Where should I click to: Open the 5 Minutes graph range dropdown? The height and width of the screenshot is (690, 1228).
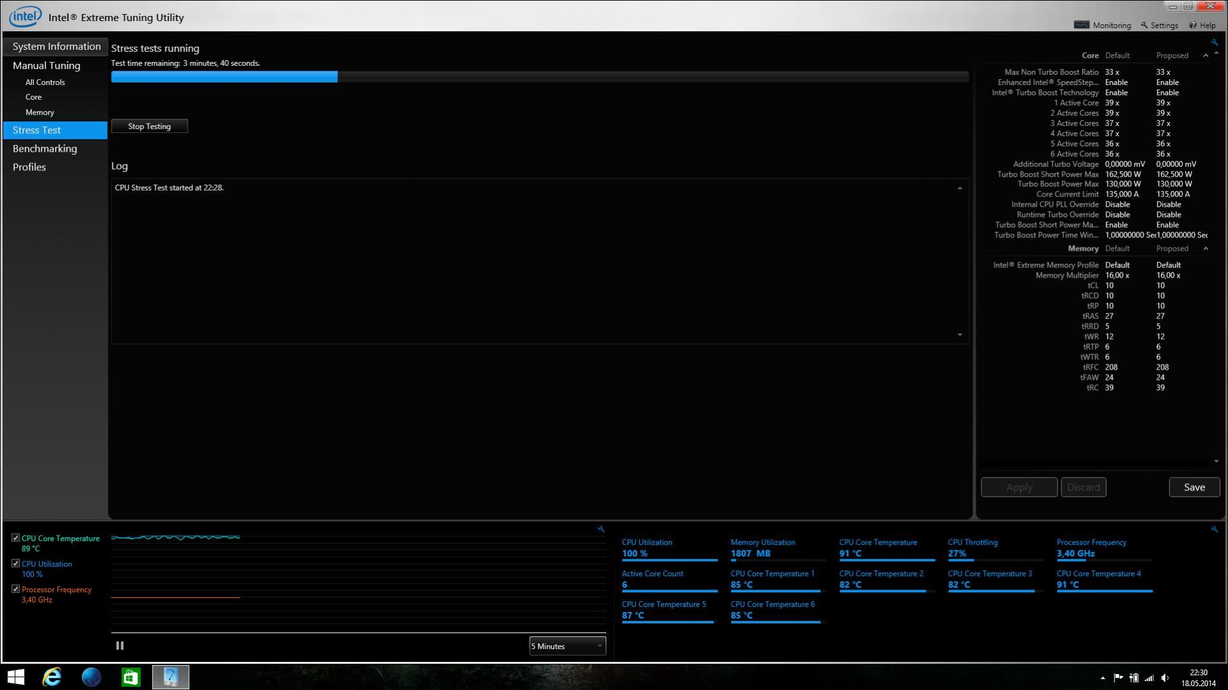(567, 646)
